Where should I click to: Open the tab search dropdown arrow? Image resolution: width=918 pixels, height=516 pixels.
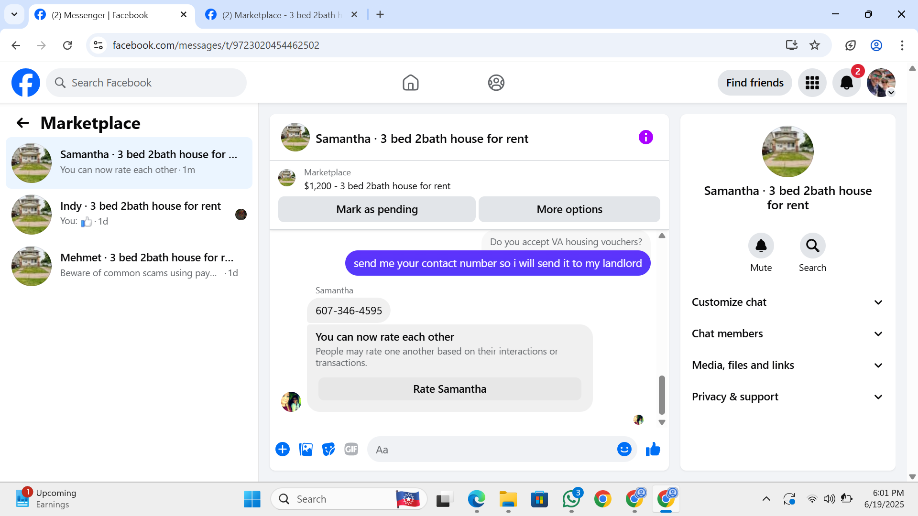[14, 14]
